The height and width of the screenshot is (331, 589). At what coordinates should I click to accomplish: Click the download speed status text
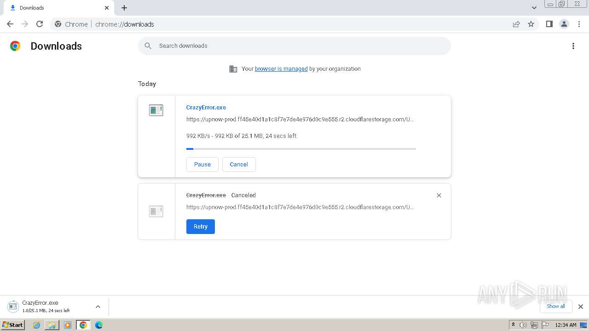click(241, 136)
